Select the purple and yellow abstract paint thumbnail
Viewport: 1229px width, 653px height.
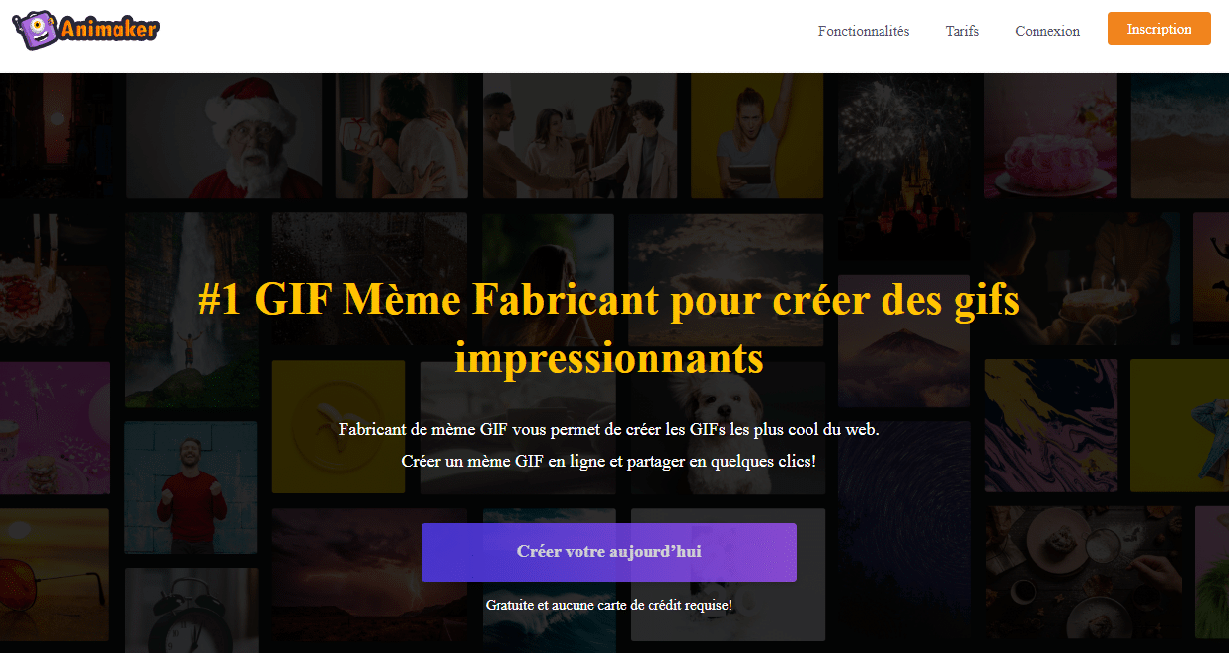[x=1050, y=426]
